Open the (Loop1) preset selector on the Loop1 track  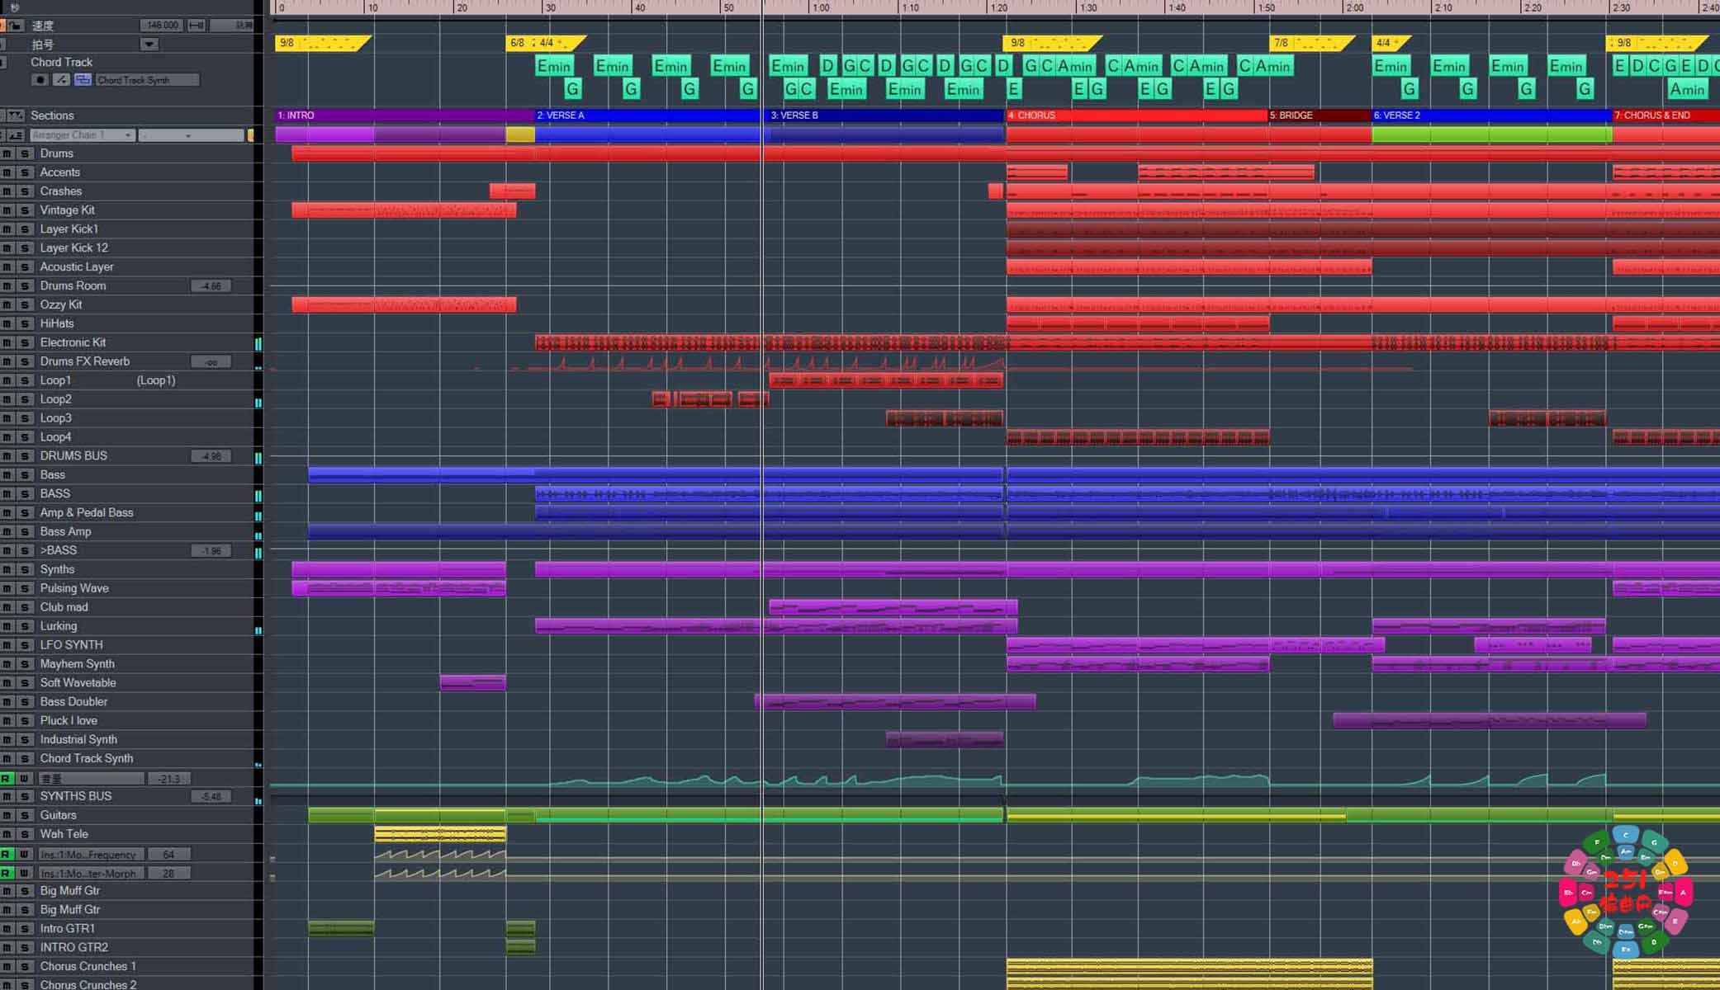tap(155, 380)
